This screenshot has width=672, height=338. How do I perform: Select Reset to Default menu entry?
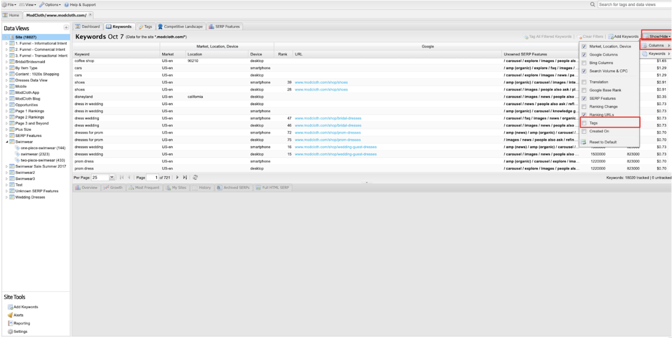tap(603, 142)
